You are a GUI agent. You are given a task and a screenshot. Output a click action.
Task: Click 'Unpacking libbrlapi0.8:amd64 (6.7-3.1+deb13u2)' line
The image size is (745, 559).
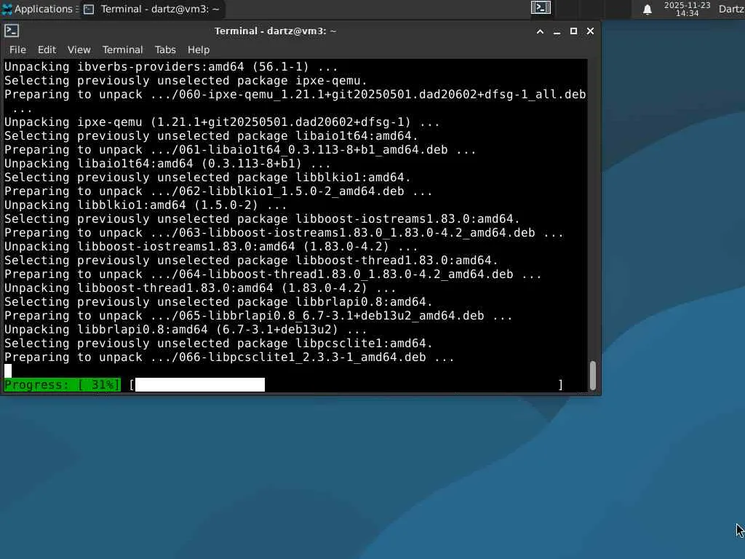pyautogui.click(x=186, y=330)
